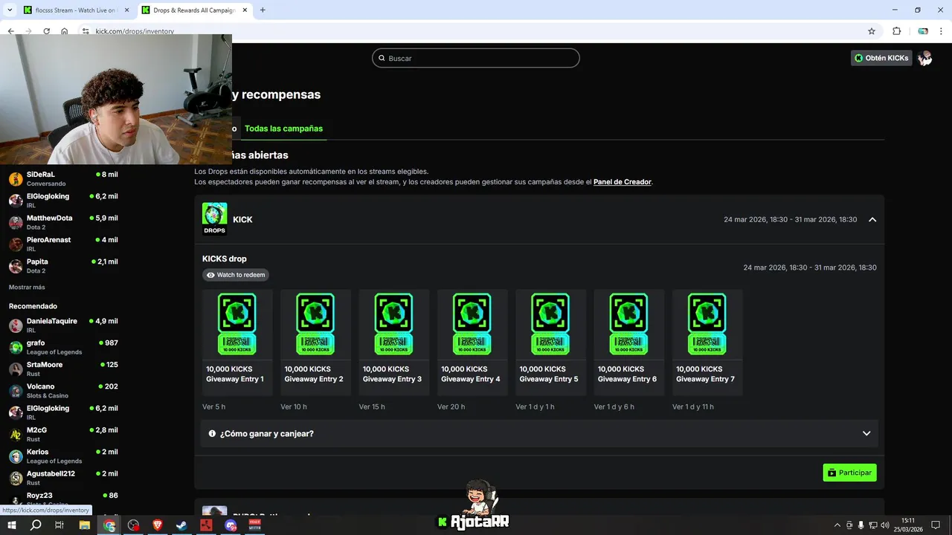
Task: Open the Giveaway Entry 6 reward card
Action: coord(629,342)
